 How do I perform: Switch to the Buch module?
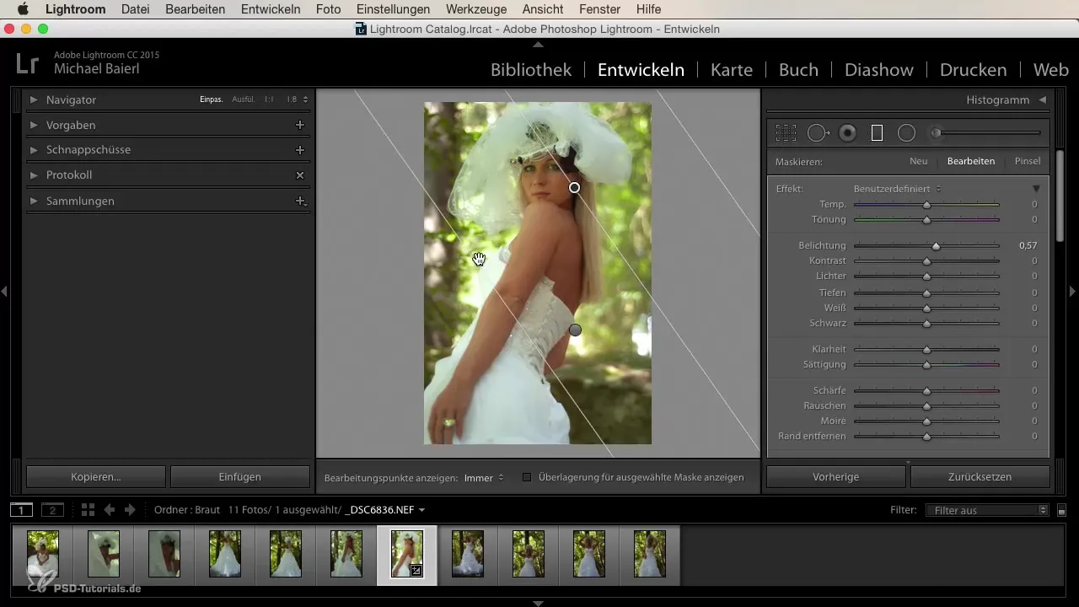[x=798, y=70]
